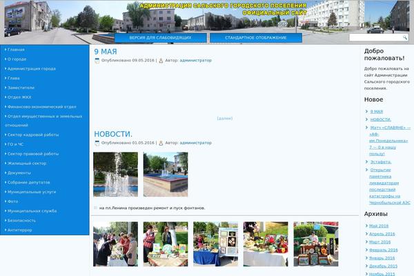Open the Февраль 2016 archive
This screenshot has height=276, width=414.
[384, 250]
